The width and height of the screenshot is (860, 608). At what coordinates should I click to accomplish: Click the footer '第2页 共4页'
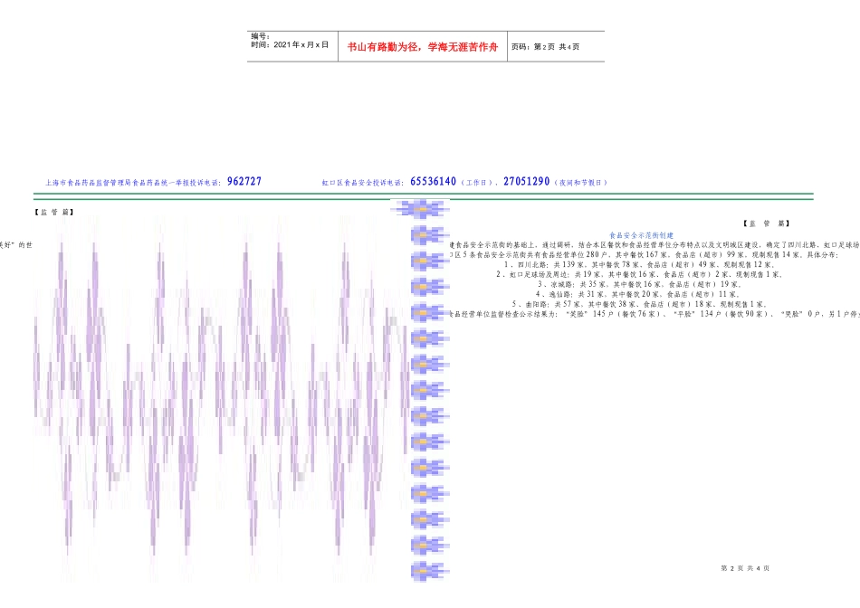coord(745,568)
